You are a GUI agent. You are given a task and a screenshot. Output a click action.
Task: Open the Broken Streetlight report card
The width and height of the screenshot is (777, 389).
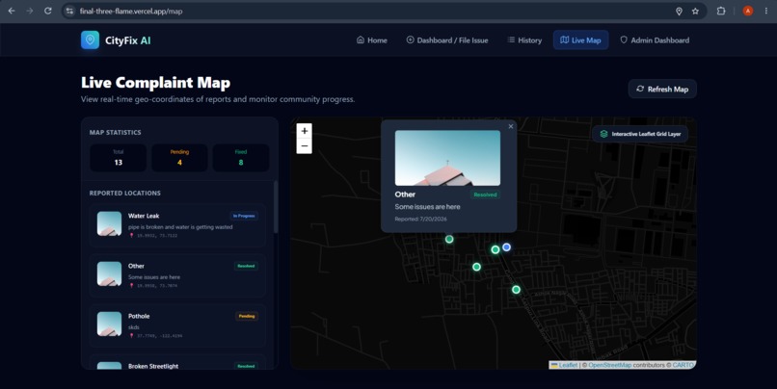[x=177, y=362]
